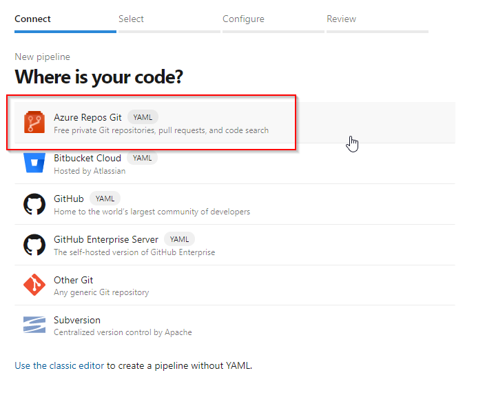Viewport: 485px width, 404px height.
Task: Click the 'New pipeline' label
Action: point(43,57)
